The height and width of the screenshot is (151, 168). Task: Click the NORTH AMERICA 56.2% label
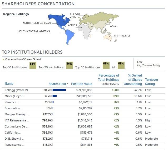[37, 23]
